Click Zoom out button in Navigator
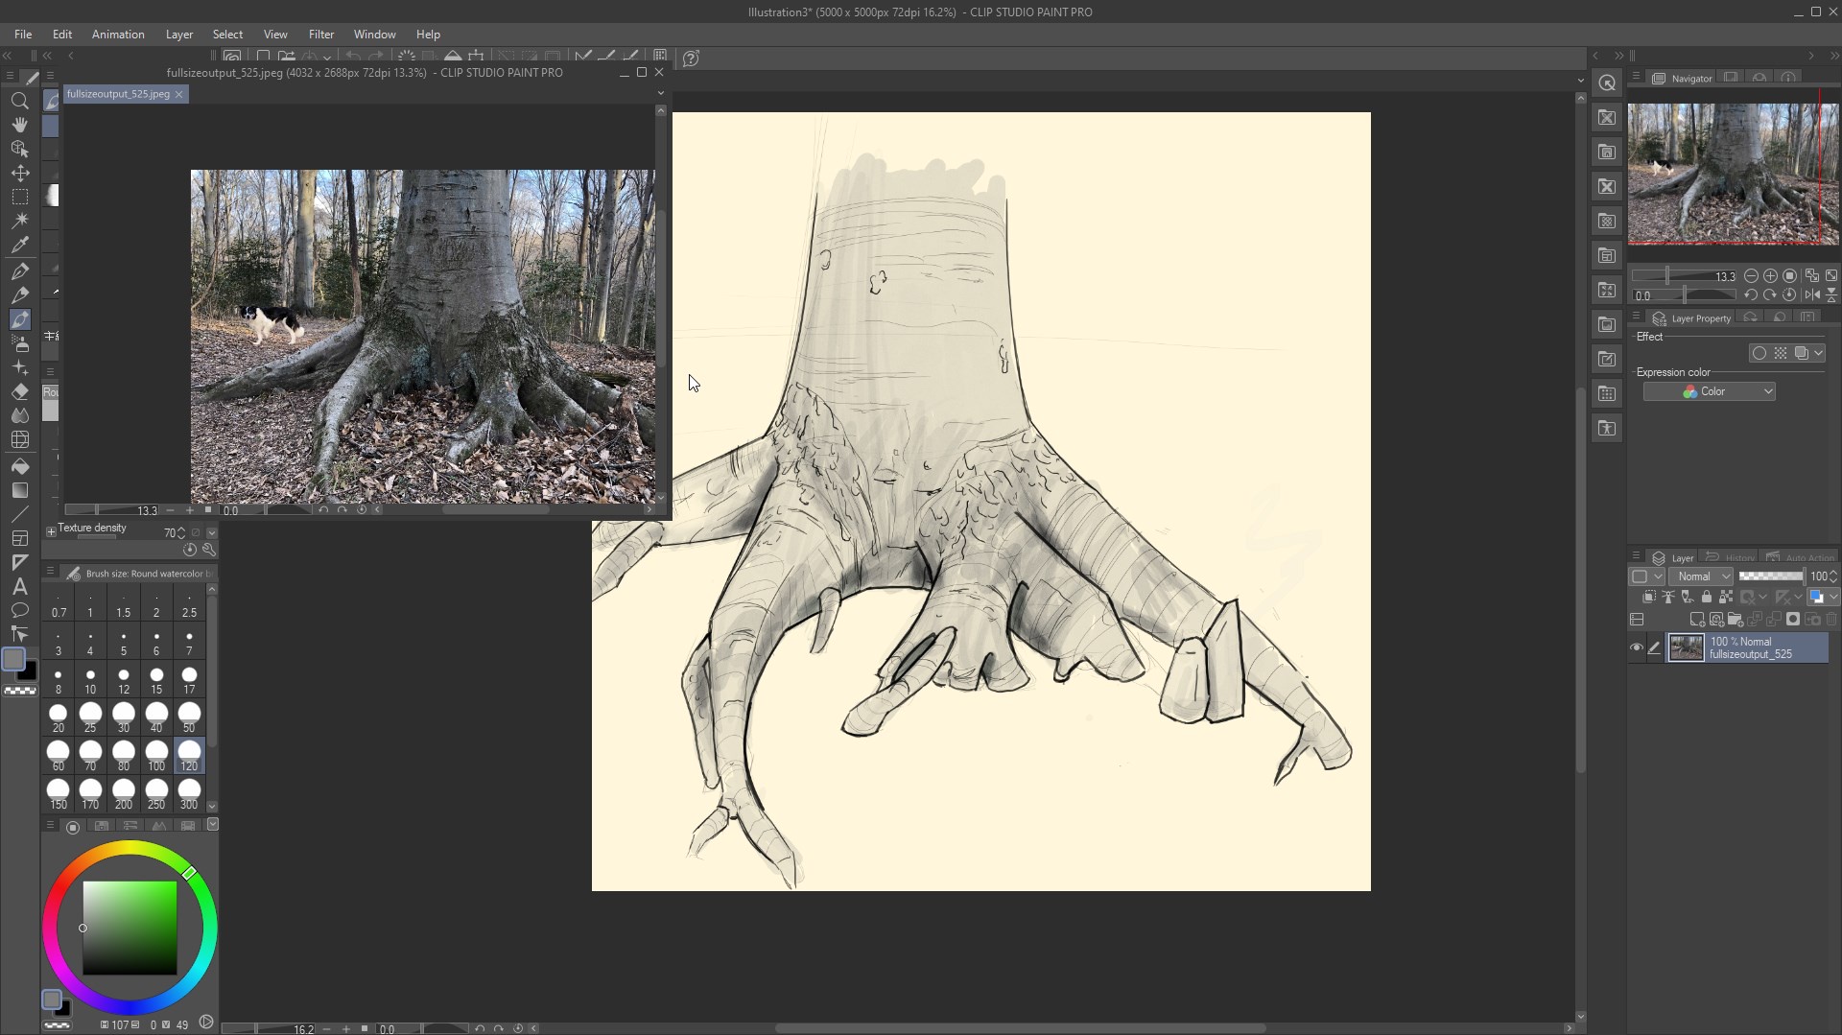The height and width of the screenshot is (1035, 1842). (x=1751, y=275)
